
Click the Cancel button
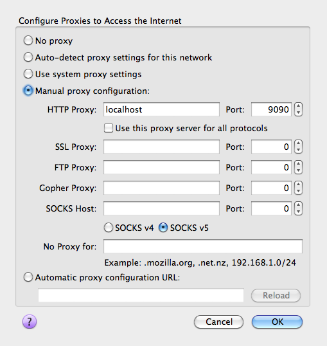[x=218, y=322]
